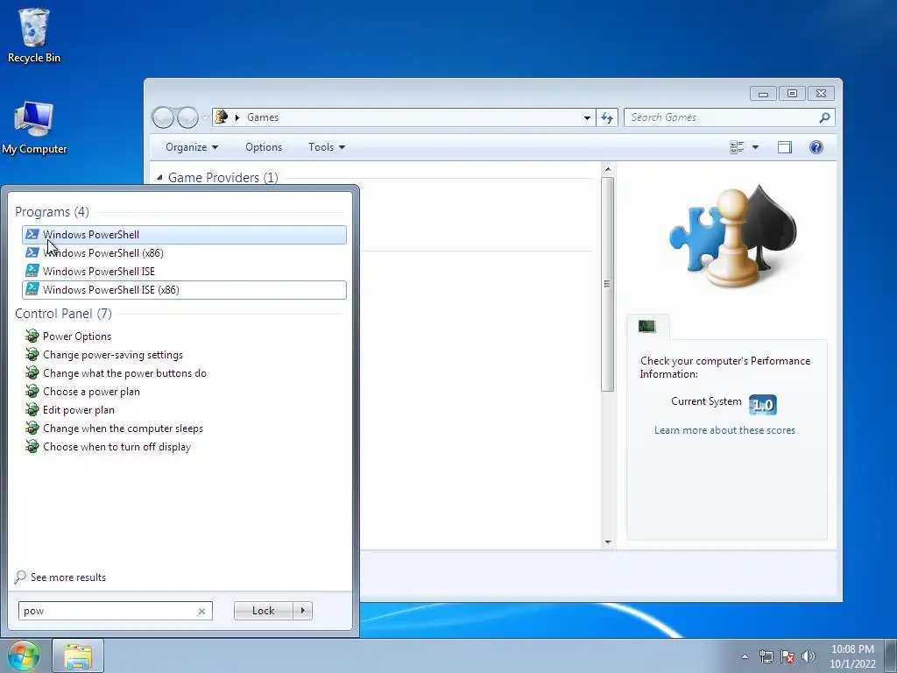Clear the start menu search text

coord(202,611)
